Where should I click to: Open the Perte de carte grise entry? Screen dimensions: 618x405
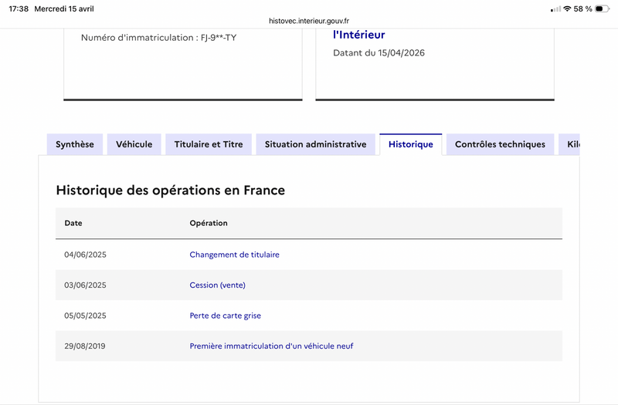[x=230, y=316]
